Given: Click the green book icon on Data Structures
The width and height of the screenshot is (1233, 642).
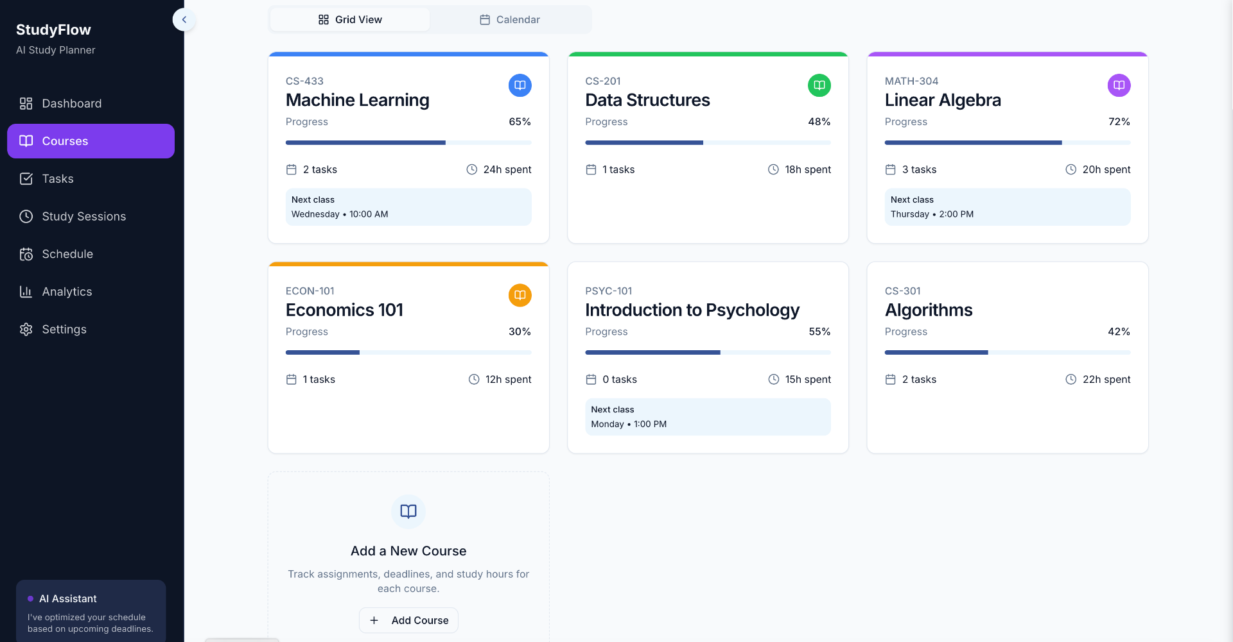Looking at the screenshot, I should (819, 85).
